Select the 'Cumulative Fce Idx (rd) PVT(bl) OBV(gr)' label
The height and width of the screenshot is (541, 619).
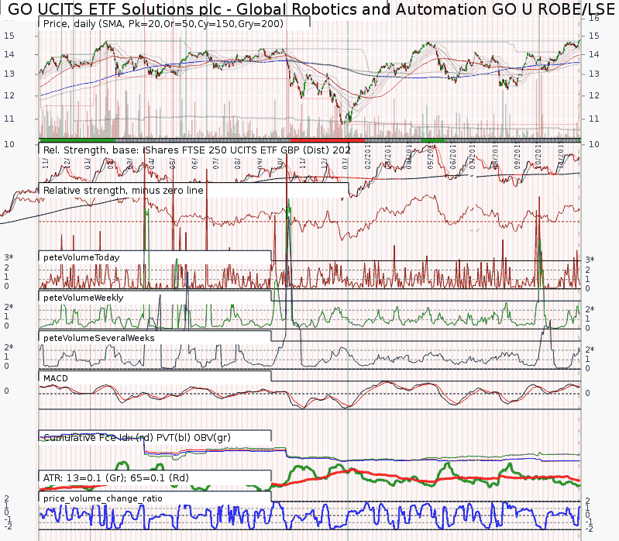tap(136, 438)
